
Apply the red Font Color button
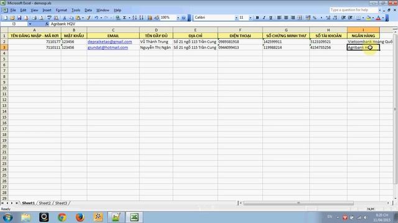(378, 18)
